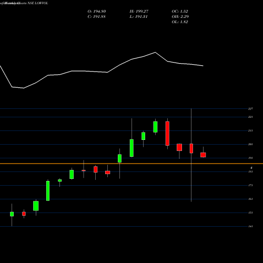Screen dimensions: 263x263
Task: Click the candle with the very long wick
Action: pyautogui.click(x=191, y=148)
